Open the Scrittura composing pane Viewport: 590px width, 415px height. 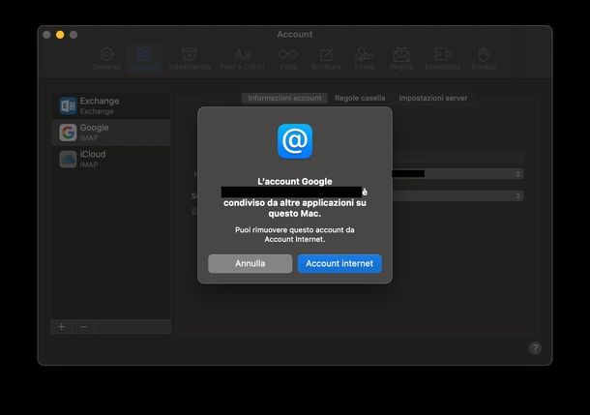[x=326, y=59]
